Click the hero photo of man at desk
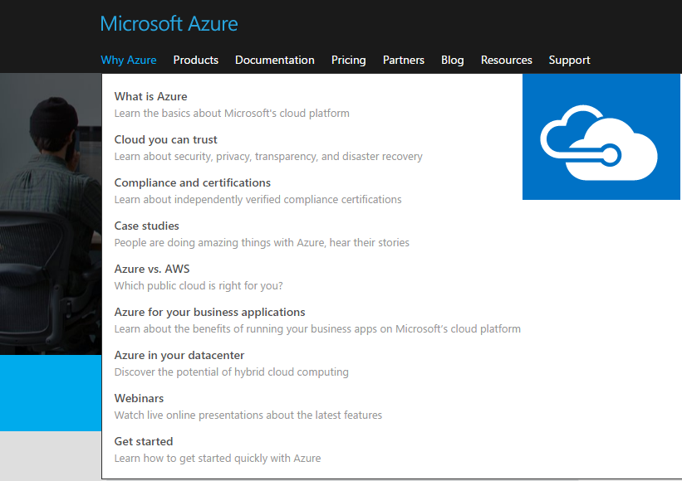 (51, 214)
